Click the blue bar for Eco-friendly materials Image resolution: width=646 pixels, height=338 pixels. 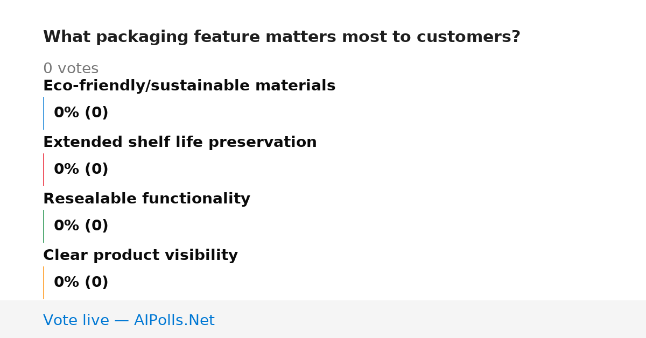43,113
